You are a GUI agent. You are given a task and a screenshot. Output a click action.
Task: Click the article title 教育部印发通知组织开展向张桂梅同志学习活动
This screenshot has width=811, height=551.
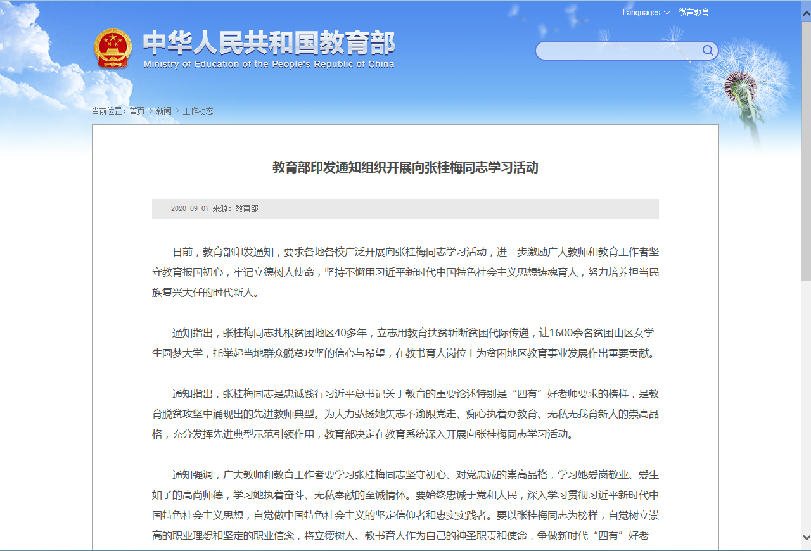(405, 167)
